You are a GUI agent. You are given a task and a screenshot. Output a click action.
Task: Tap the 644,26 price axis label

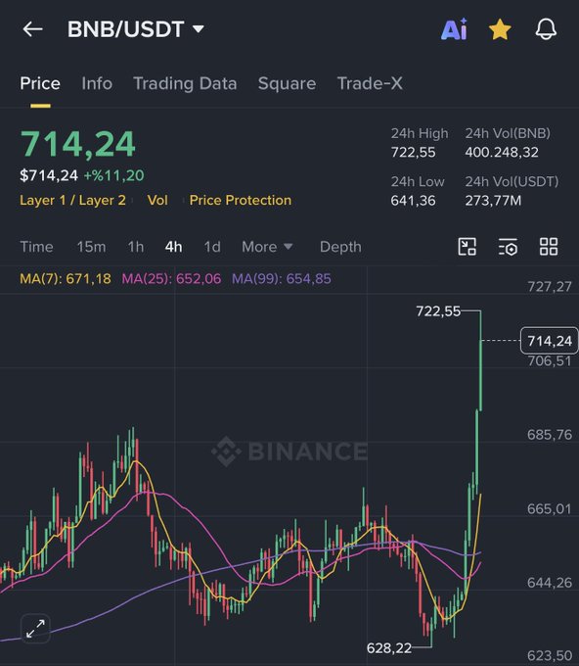550,583
